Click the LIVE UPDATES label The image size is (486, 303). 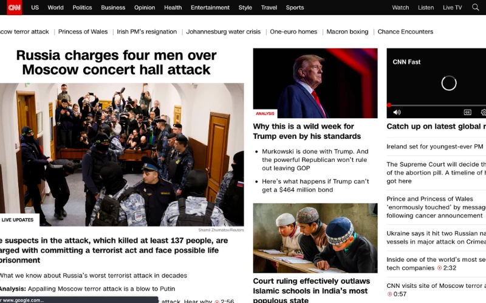click(x=18, y=220)
